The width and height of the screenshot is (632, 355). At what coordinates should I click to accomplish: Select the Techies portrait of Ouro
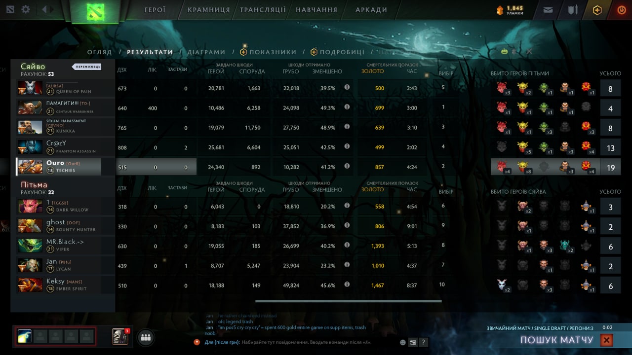(30, 167)
